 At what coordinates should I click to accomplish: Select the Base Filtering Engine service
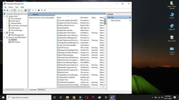[66, 55]
